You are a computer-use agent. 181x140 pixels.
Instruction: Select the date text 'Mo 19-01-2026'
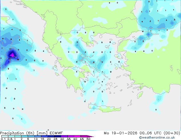120,133
